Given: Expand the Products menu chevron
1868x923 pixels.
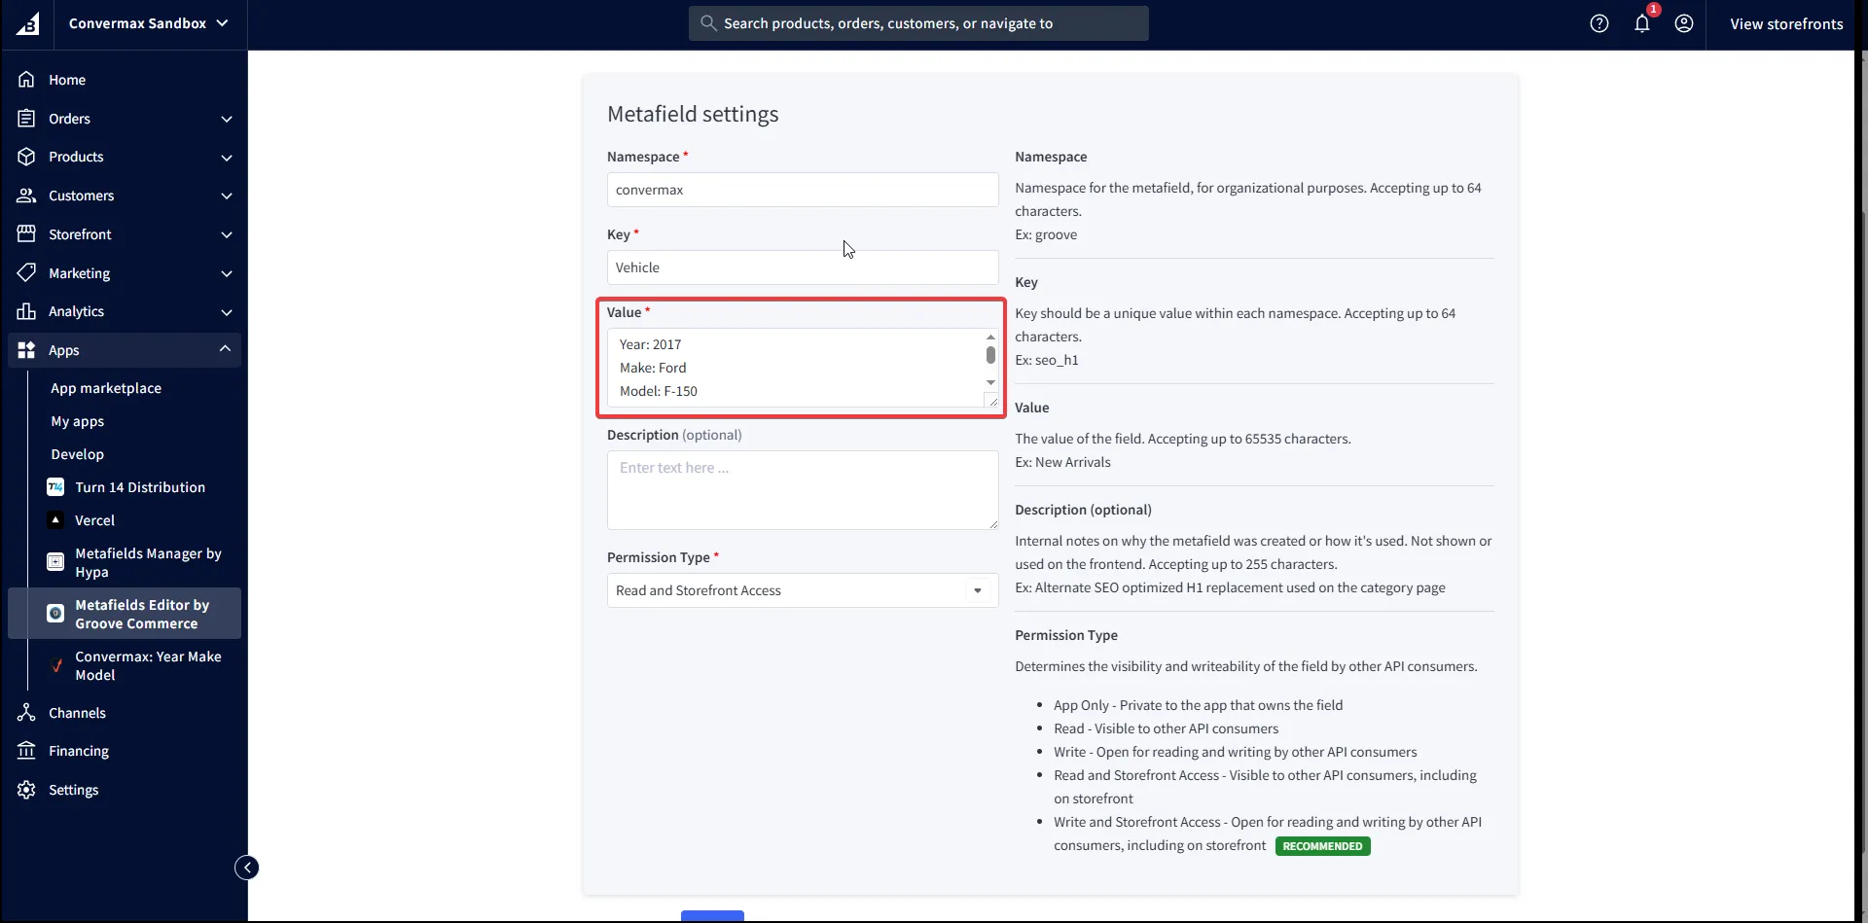Looking at the screenshot, I should (x=227, y=158).
